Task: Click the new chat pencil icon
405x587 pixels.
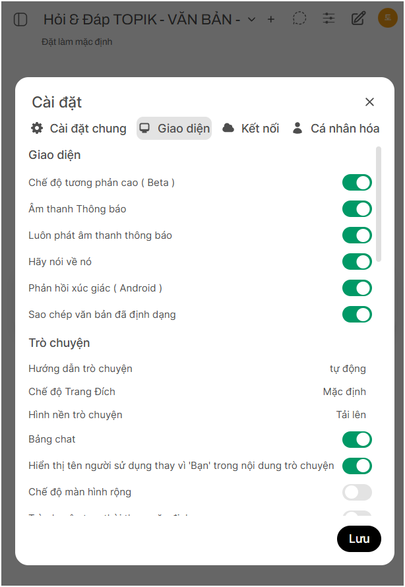Action: point(358,18)
